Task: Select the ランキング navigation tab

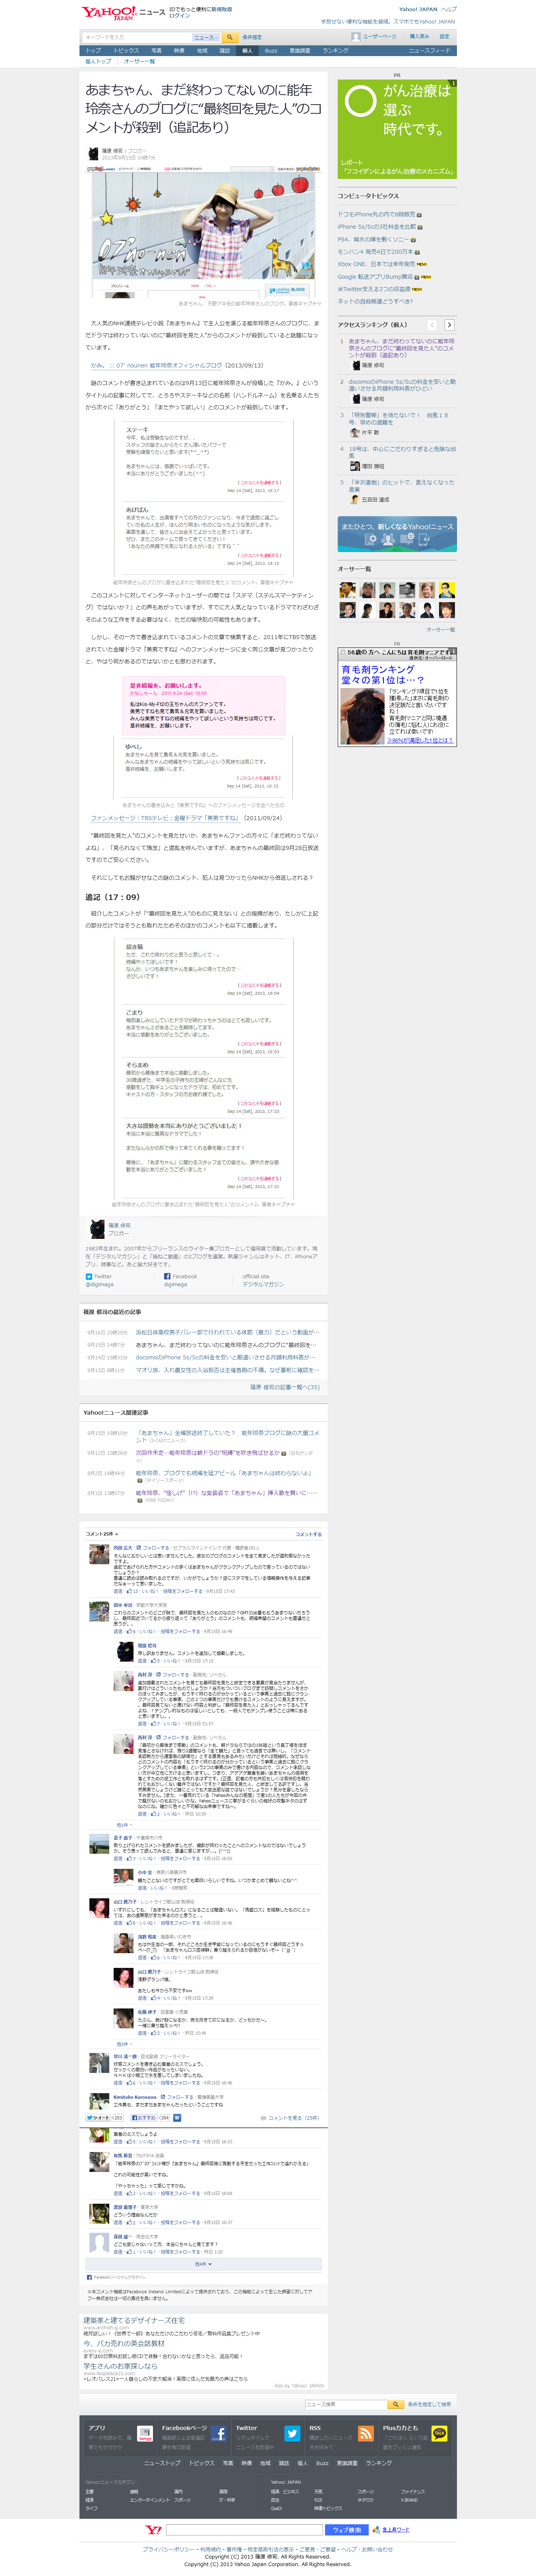Action: (x=335, y=50)
